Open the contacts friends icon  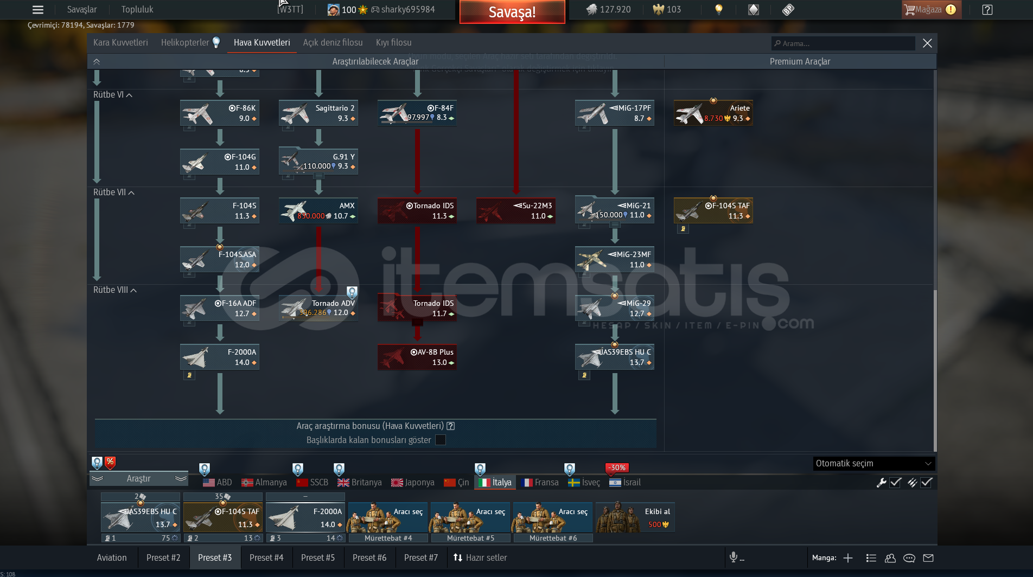click(890, 557)
